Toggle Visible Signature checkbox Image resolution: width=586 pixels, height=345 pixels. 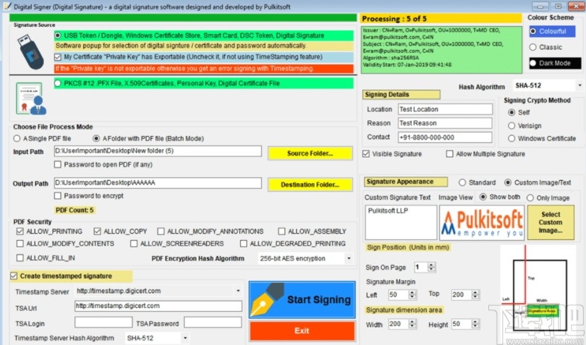[x=366, y=153]
